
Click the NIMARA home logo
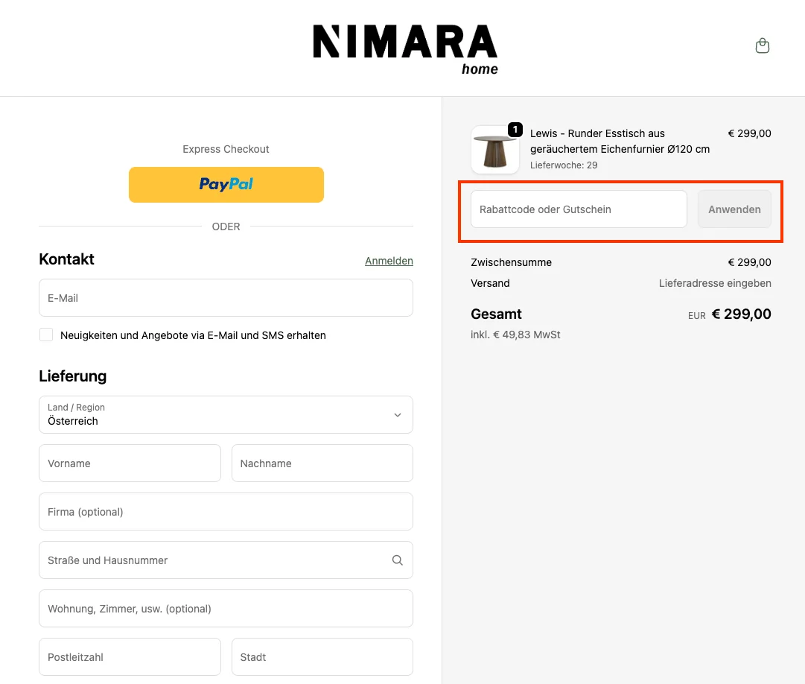tap(405, 50)
